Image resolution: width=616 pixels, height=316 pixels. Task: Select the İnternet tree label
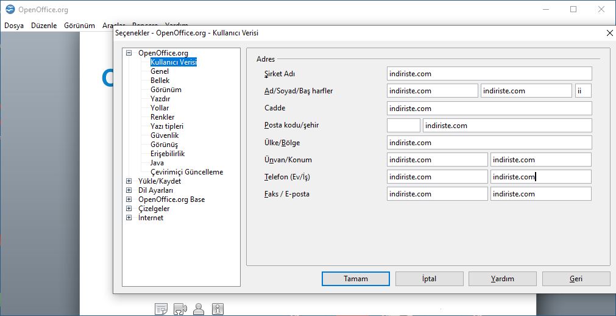[x=151, y=218]
